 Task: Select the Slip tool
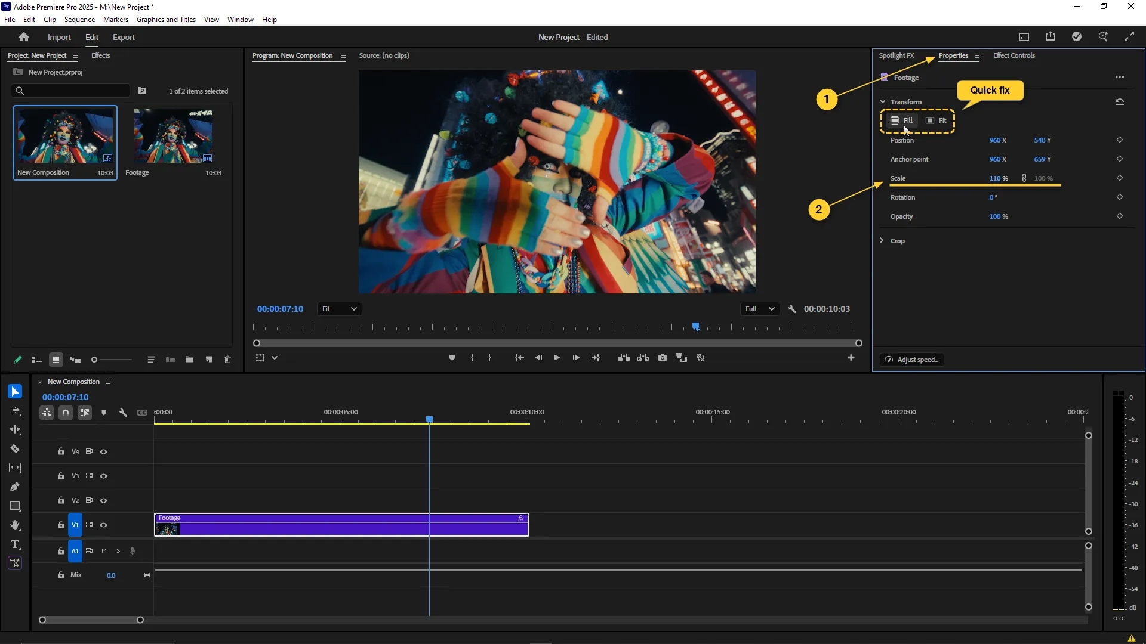(15, 468)
